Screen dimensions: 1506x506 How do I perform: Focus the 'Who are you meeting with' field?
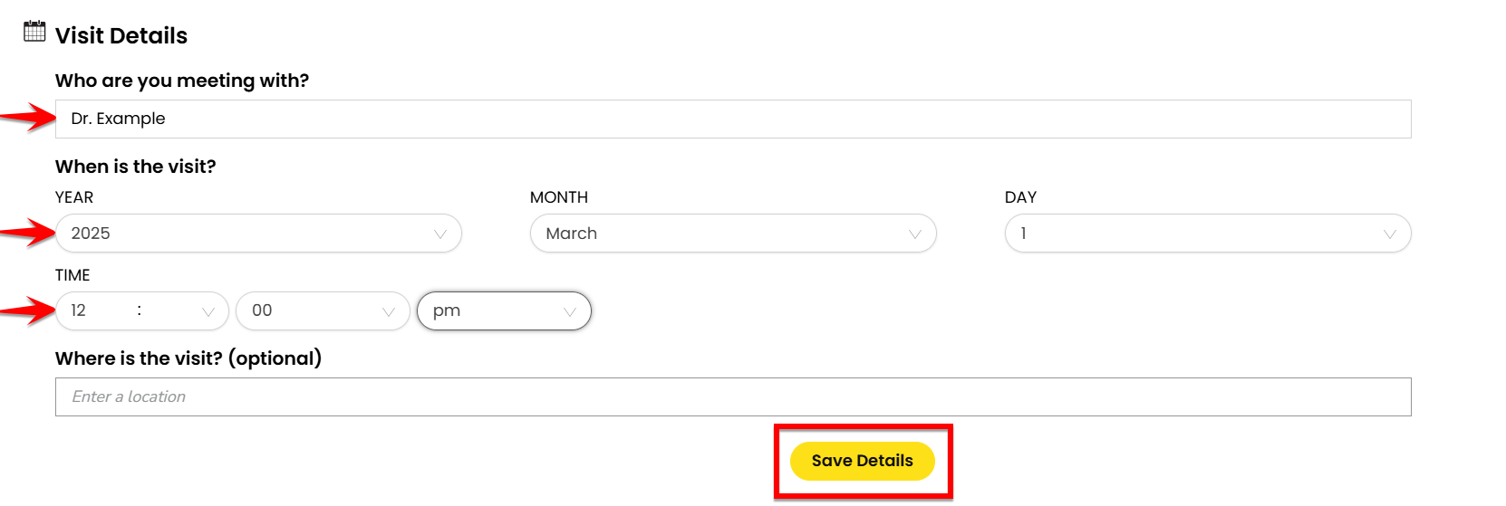tap(733, 119)
